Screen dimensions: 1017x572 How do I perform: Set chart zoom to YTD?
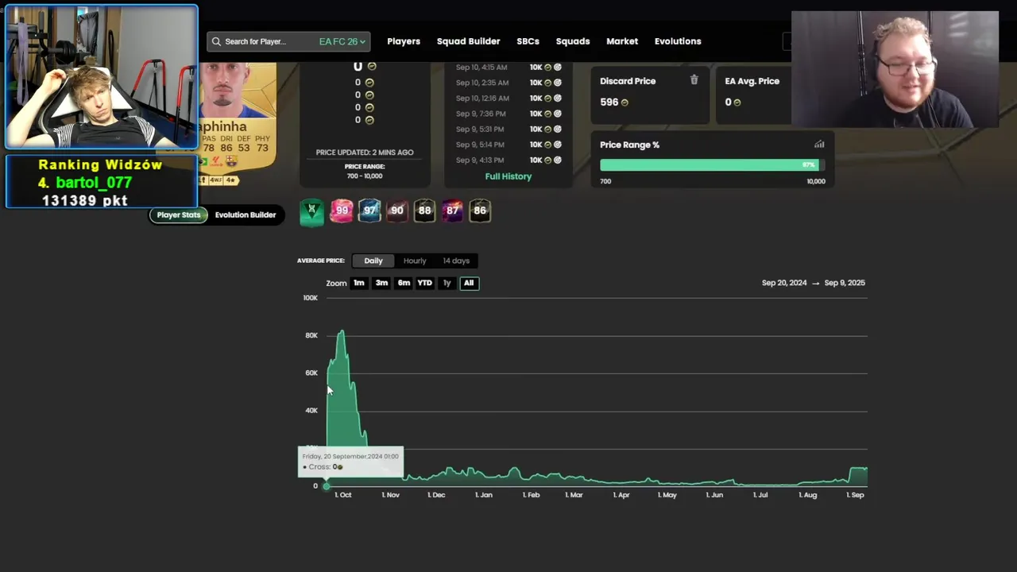(425, 283)
